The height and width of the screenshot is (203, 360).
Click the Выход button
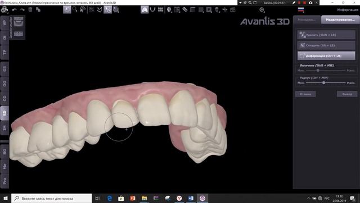point(347,94)
